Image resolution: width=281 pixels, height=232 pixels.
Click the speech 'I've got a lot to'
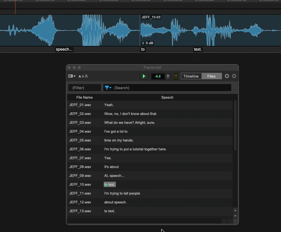coord(116,131)
